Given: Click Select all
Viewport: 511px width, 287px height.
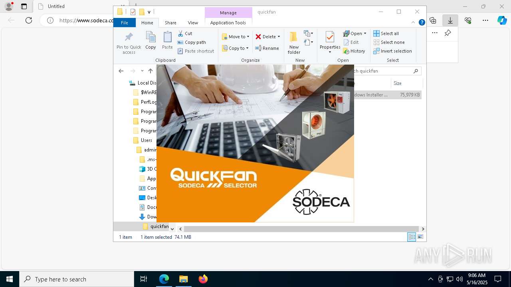Looking at the screenshot, I should click(386, 33).
